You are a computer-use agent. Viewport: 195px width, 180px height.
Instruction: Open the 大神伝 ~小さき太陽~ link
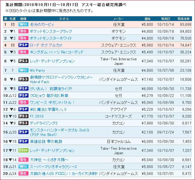click(x=49, y=160)
